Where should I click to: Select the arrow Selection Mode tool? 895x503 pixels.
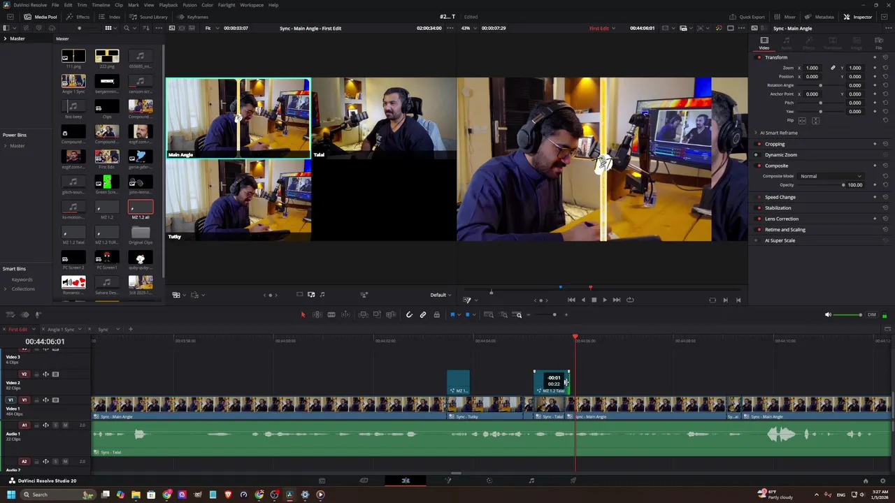coord(303,315)
